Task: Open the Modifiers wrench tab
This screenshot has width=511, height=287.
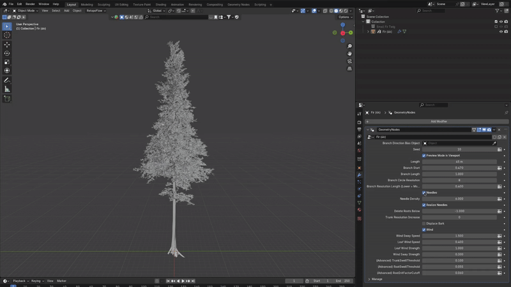Action: (359, 175)
